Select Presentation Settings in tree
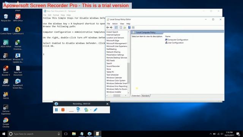The image size is (243, 137). tap(115, 55)
